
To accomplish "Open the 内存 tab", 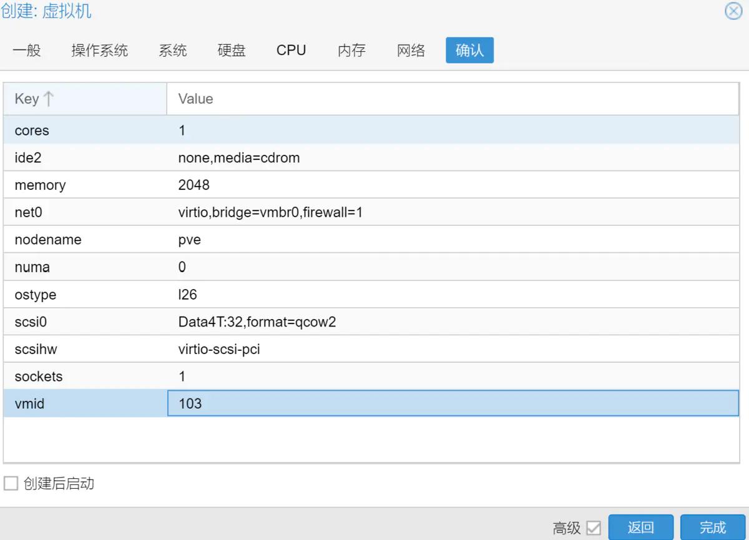I will click(x=350, y=51).
